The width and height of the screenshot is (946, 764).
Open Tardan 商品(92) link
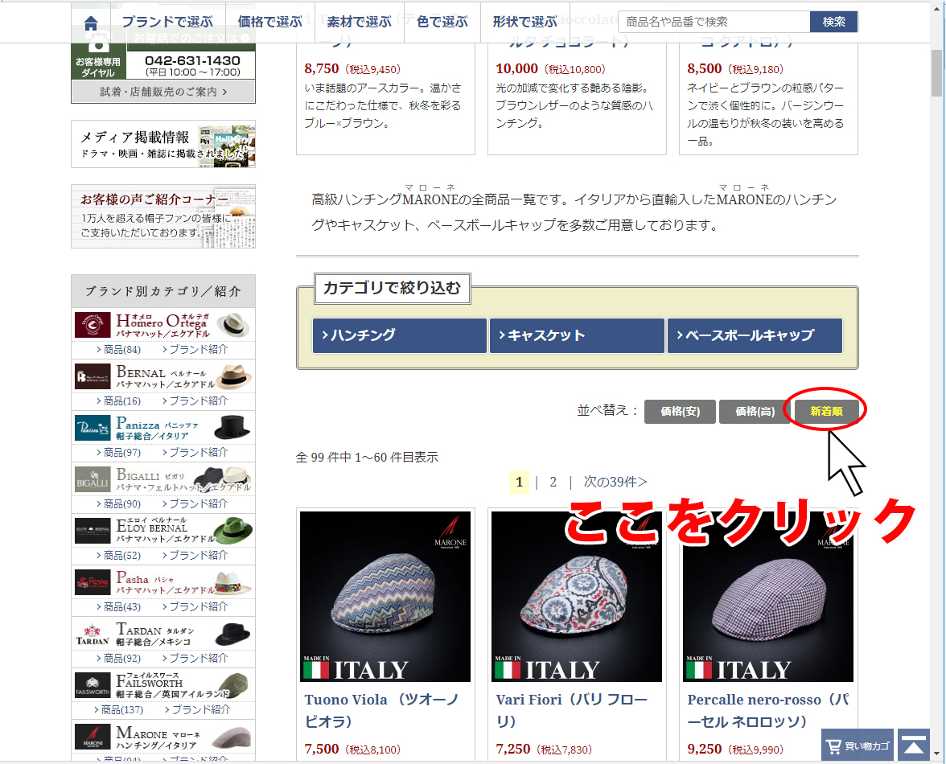tap(118, 659)
